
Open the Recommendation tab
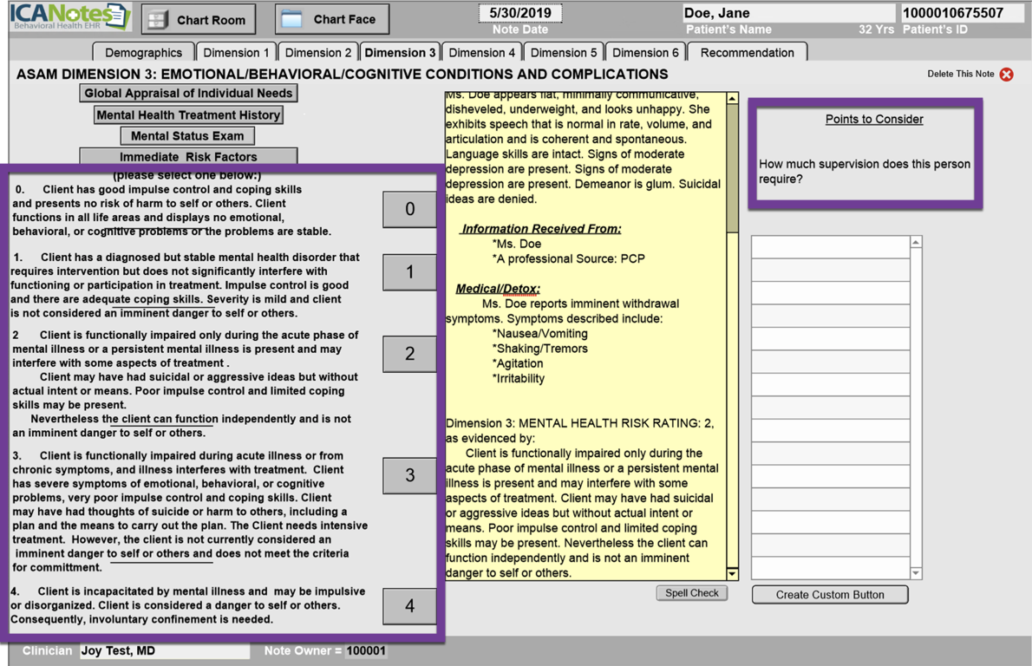click(747, 53)
